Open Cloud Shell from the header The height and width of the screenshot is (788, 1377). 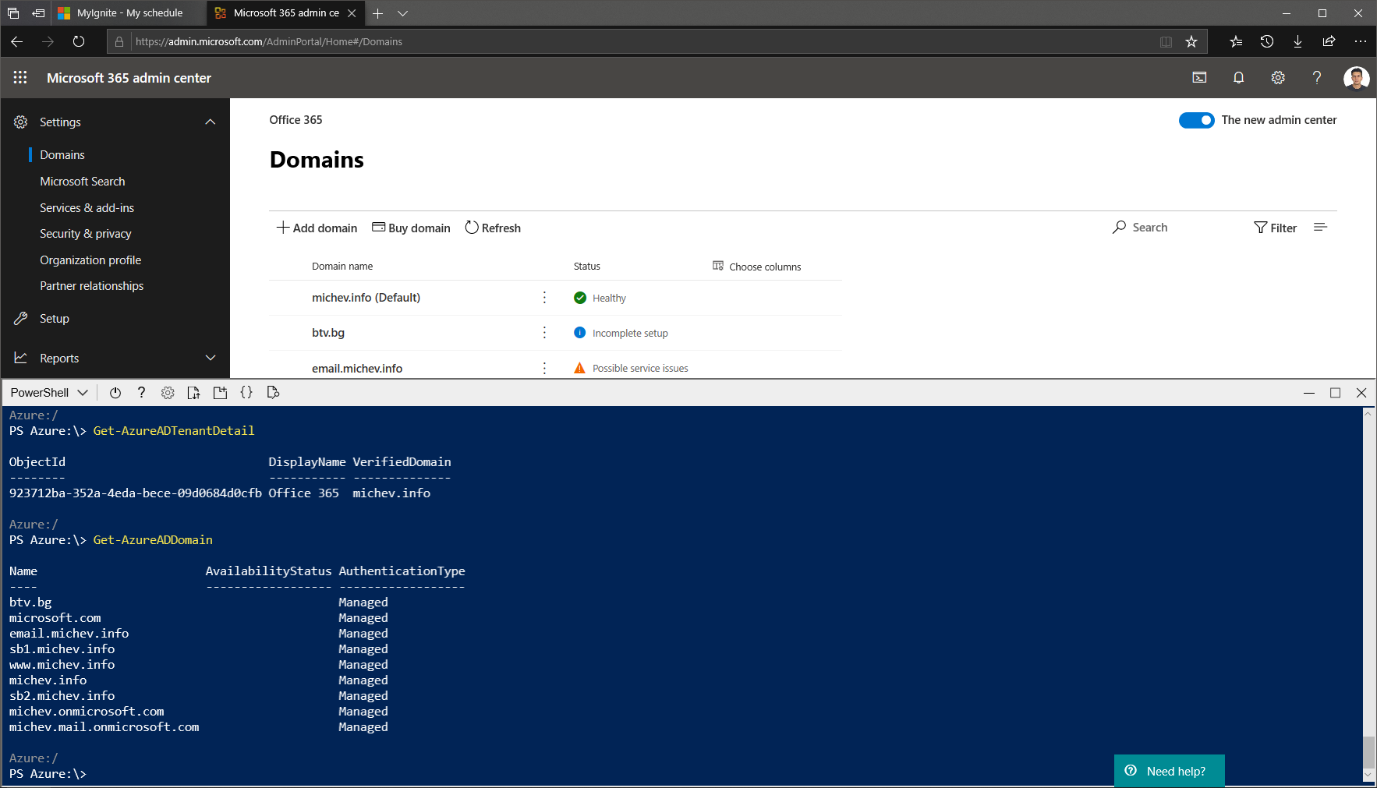click(x=1199, y=77)
